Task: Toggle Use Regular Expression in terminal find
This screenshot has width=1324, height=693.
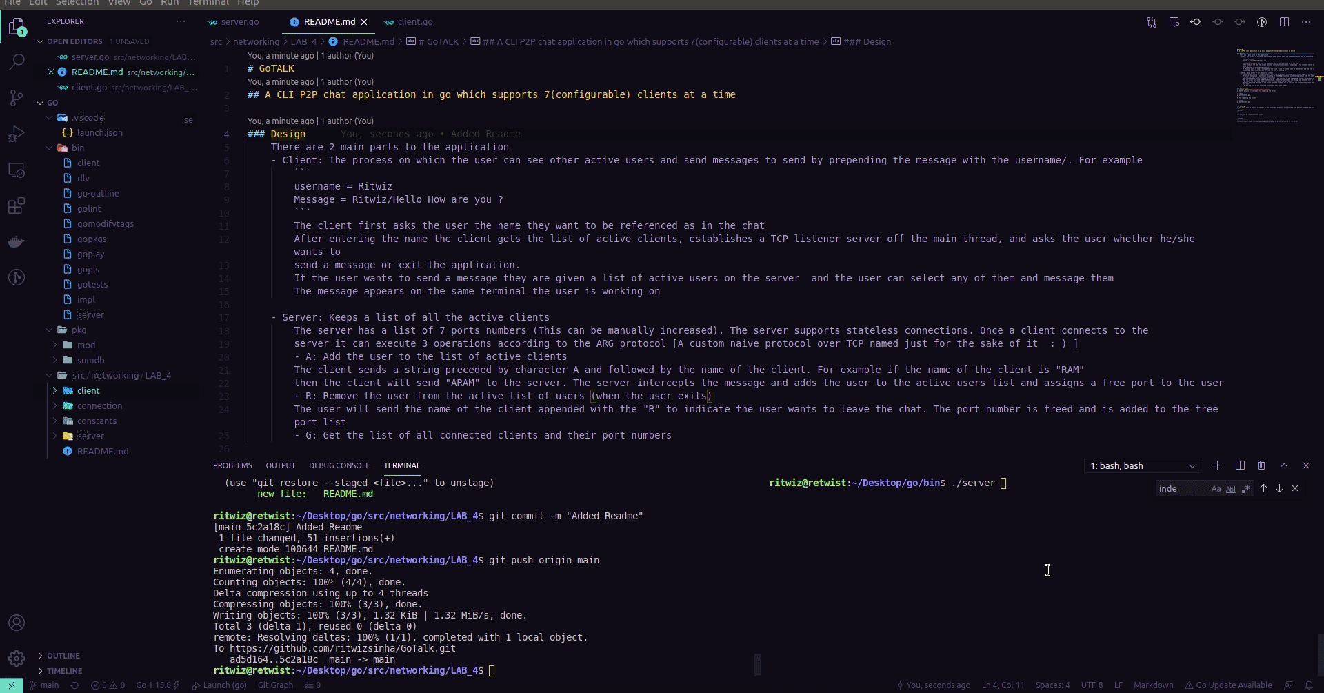Action: [x=1245, y=489]
